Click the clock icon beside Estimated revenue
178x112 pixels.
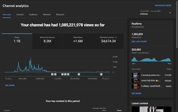(x=116, y=37)
